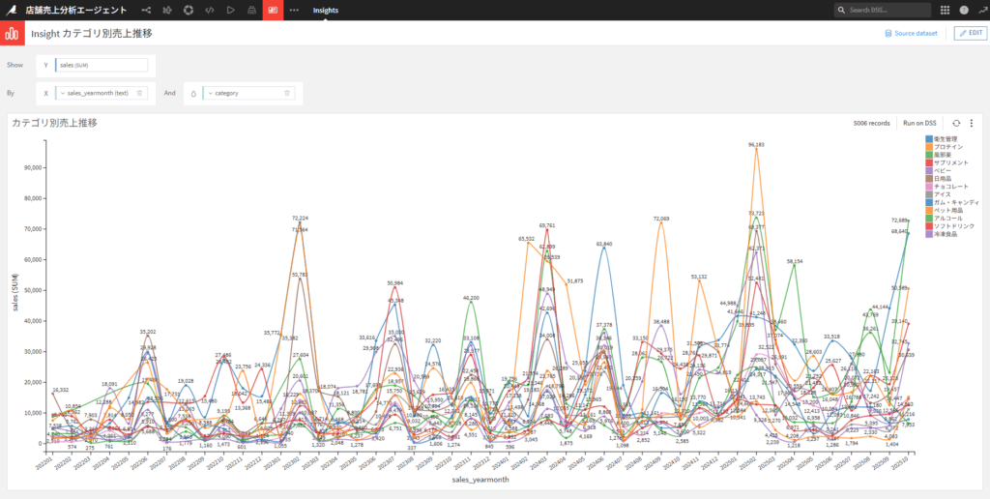
Task: Select the highlighted dashboards menu icon
Action: click(273, 10)
